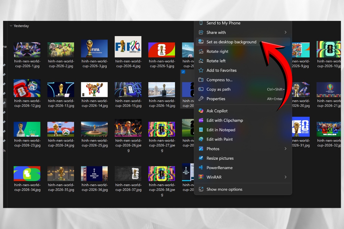Choose Set as desktop background
Viewport: 344px width, 229px height.
tap(231, 42)
